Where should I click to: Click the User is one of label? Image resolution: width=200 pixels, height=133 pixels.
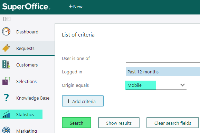click(76, 59)
